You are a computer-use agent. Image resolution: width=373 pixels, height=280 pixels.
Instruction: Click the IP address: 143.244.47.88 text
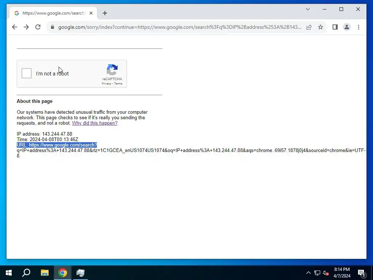coord(44,134)
